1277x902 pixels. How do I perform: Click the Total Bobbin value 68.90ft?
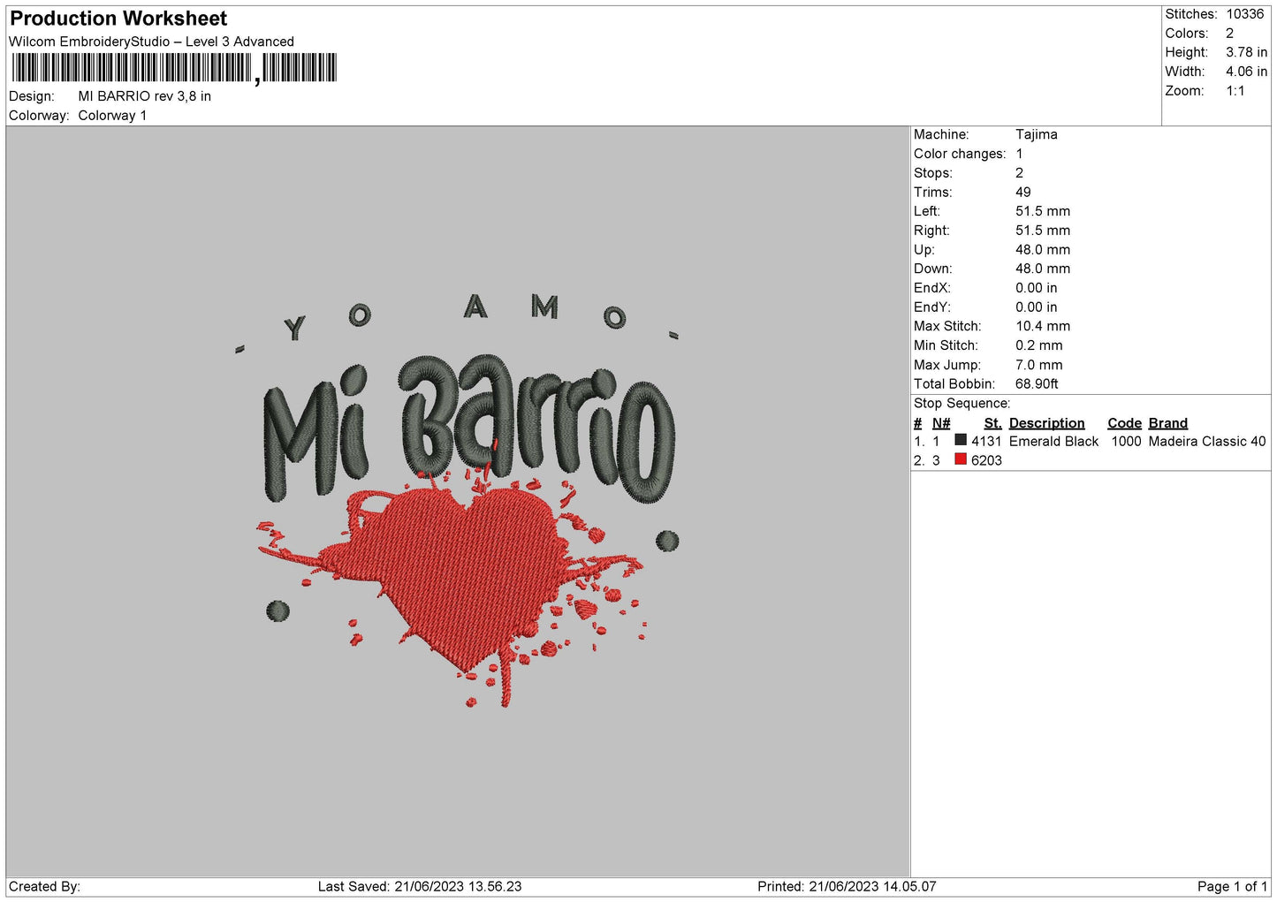[1038, 384]
